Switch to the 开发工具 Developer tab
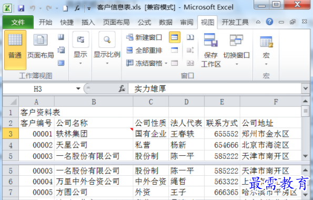Viewport: 313px width, 200px height. pos(235,22)
